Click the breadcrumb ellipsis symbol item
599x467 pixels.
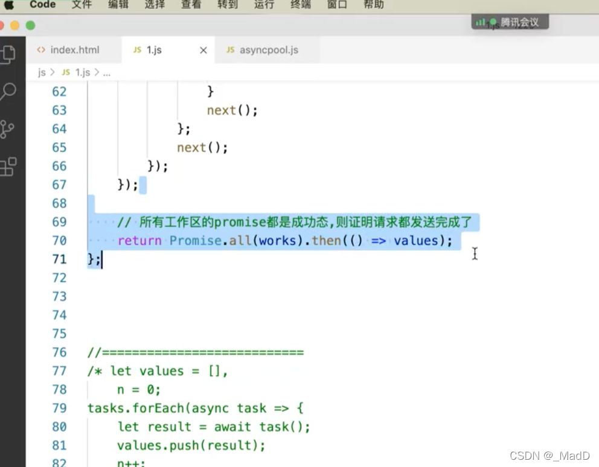pyautogui.click(x=107, y=72)
